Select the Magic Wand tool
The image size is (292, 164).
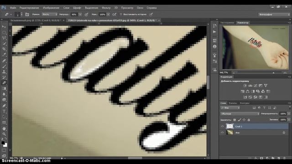pyautogui.click(x=4, y=44)
